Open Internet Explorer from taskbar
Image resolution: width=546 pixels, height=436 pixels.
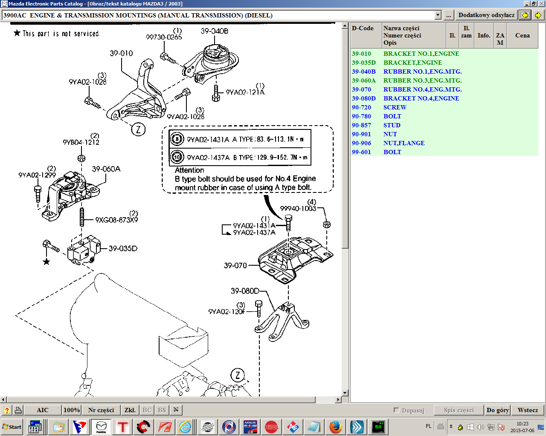point(185,427)
